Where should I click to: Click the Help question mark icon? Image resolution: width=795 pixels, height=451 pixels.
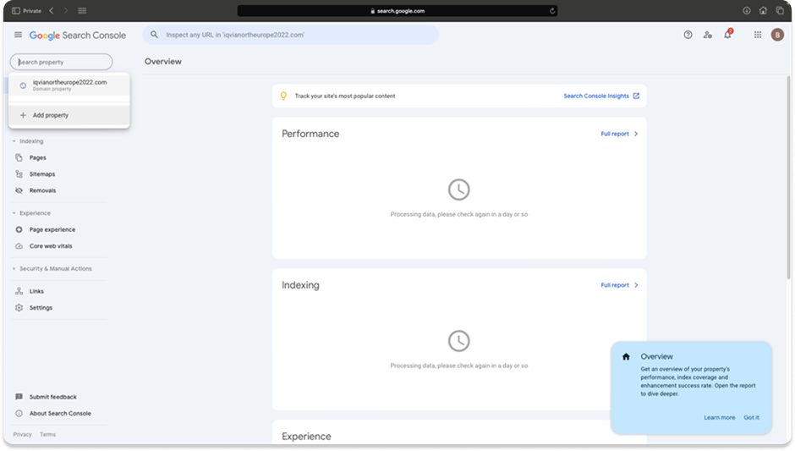[x=688, y=35]
